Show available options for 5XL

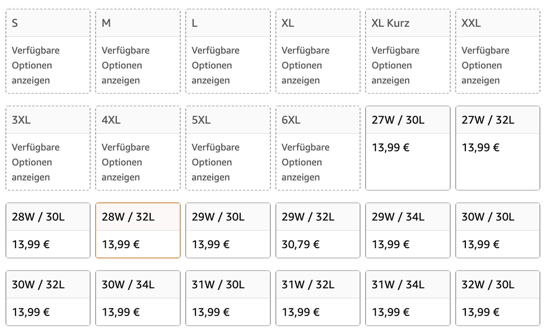pyautogui.click(x=228, y=148)
